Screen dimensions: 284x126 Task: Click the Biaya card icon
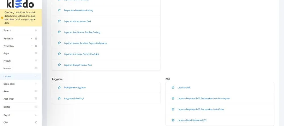pyautogui.click(x=36, y=53)
